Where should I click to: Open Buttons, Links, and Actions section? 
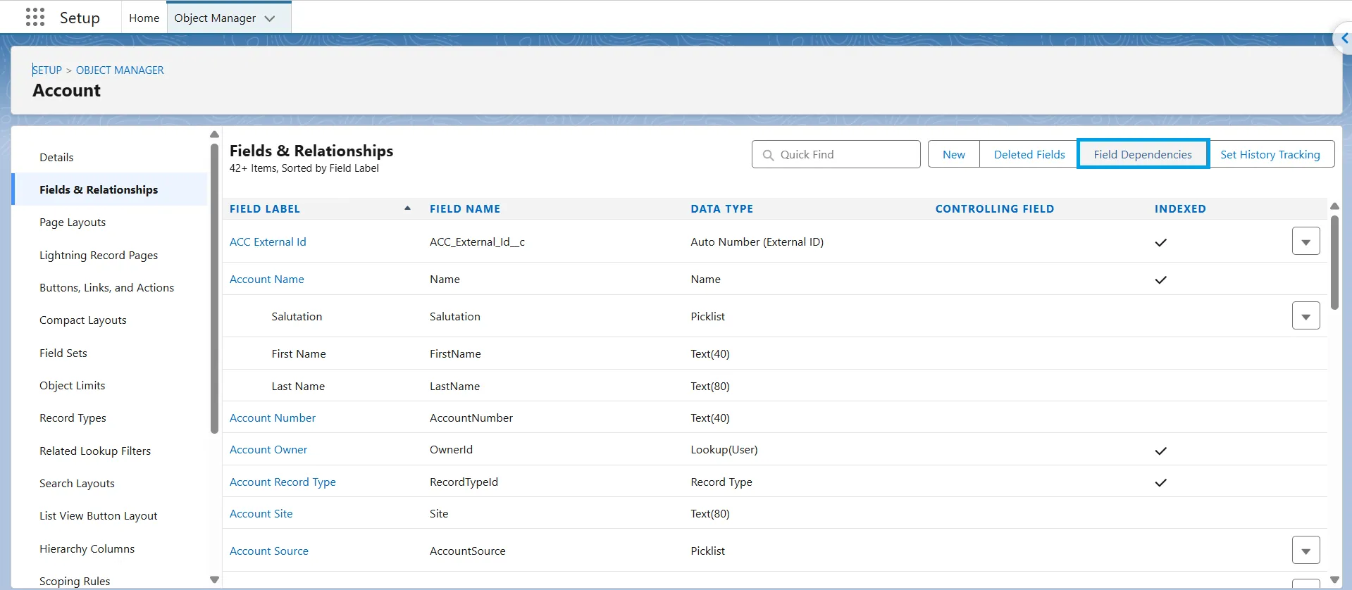click(106, 287)
